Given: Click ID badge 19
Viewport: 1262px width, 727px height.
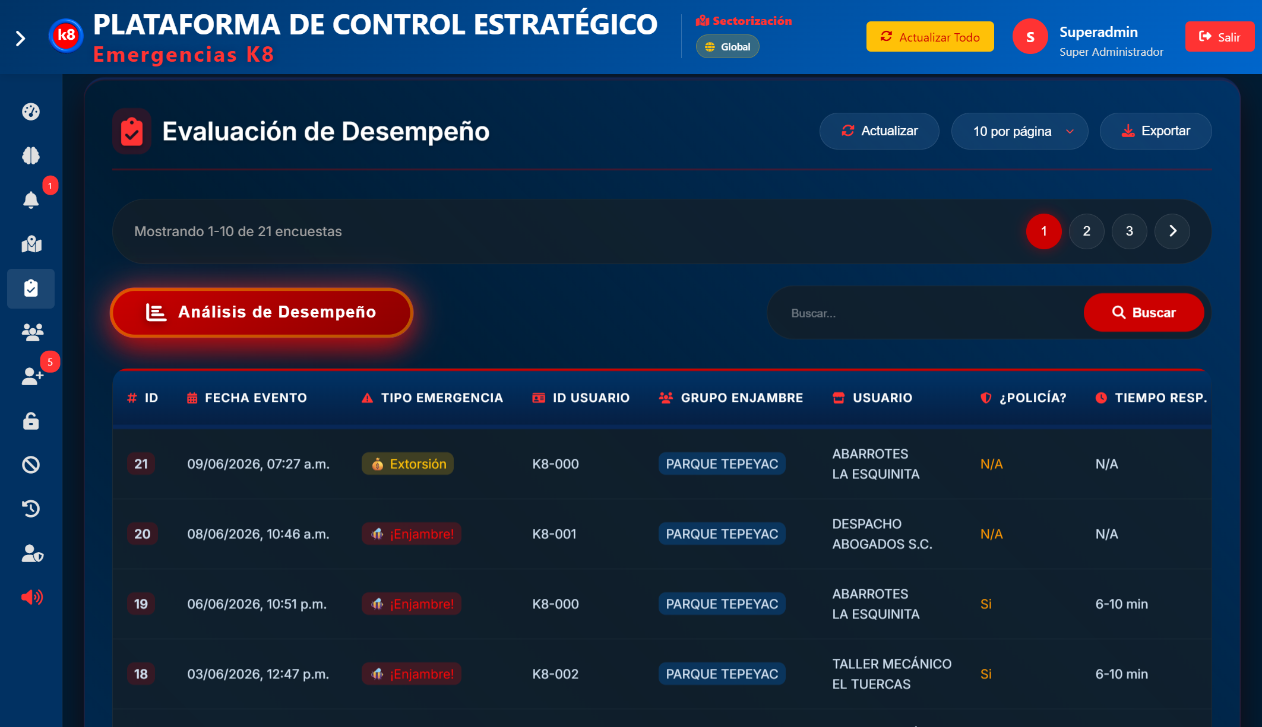Looking at the screenshot, I should pos(141,604).
